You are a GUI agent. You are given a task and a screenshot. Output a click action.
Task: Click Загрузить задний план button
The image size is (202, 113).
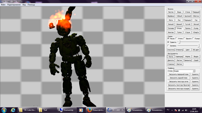[179, 78]
